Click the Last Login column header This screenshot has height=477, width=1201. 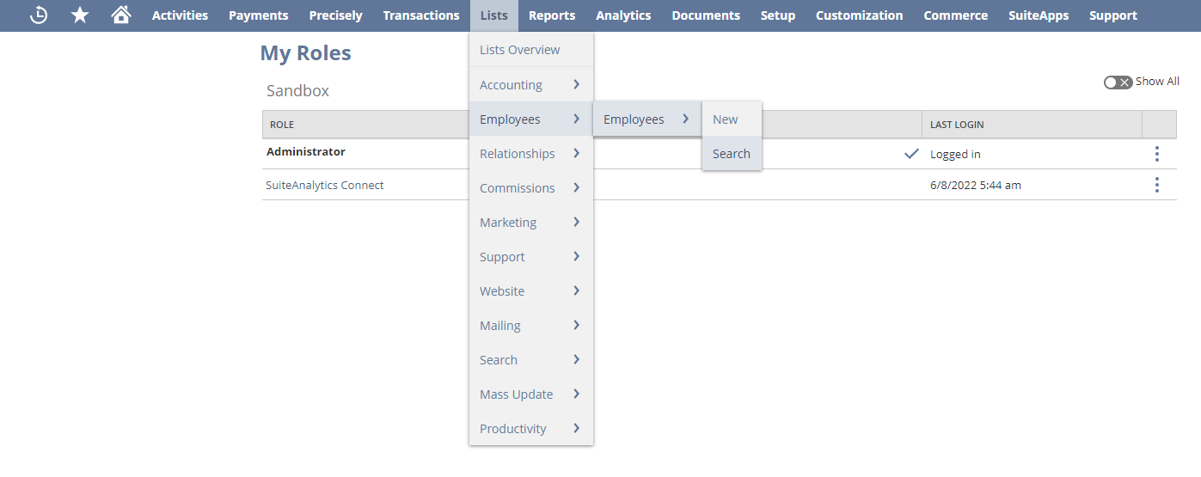tap(957, 125)
